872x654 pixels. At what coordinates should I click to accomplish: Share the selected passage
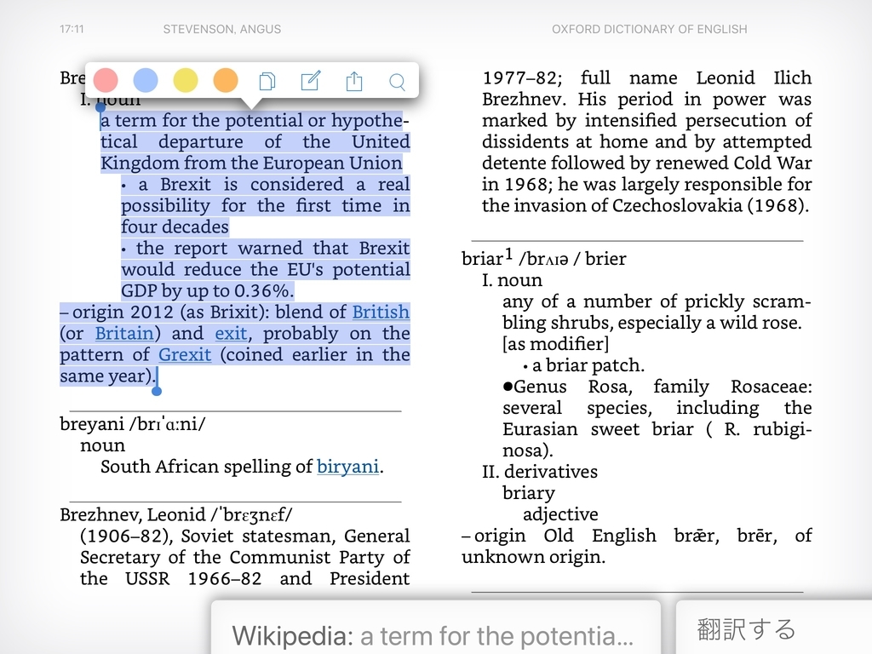(x=354, y=81)
